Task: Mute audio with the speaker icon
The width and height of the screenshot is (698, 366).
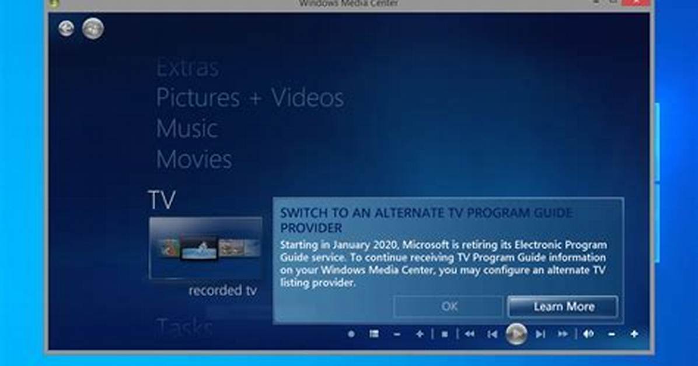Action: (x=588, y=334)
